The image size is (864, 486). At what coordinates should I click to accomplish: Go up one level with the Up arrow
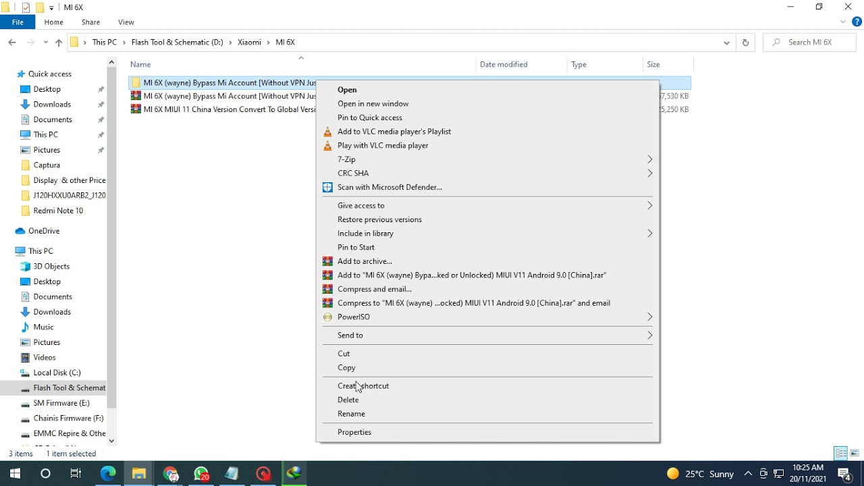pos(59,42)
